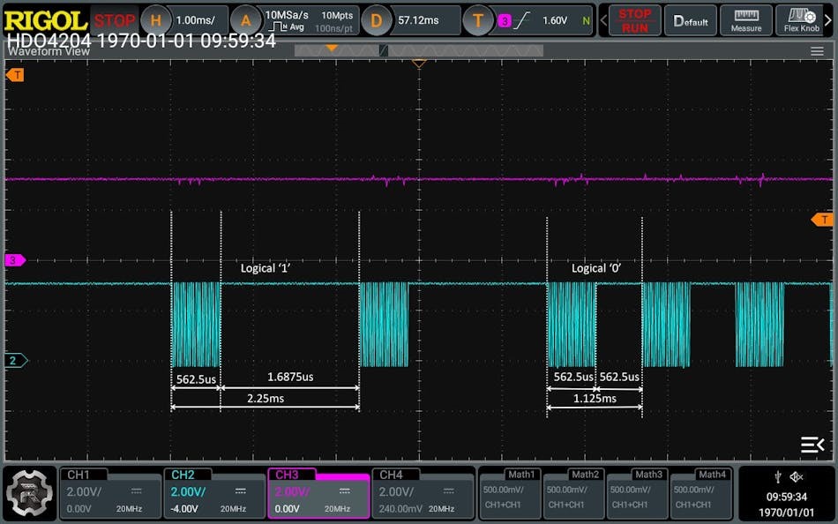Image resolution: width=838 pixels, height=524 pixels.
Task: Expand the side results panel arrow
Action: click(812, 444)
